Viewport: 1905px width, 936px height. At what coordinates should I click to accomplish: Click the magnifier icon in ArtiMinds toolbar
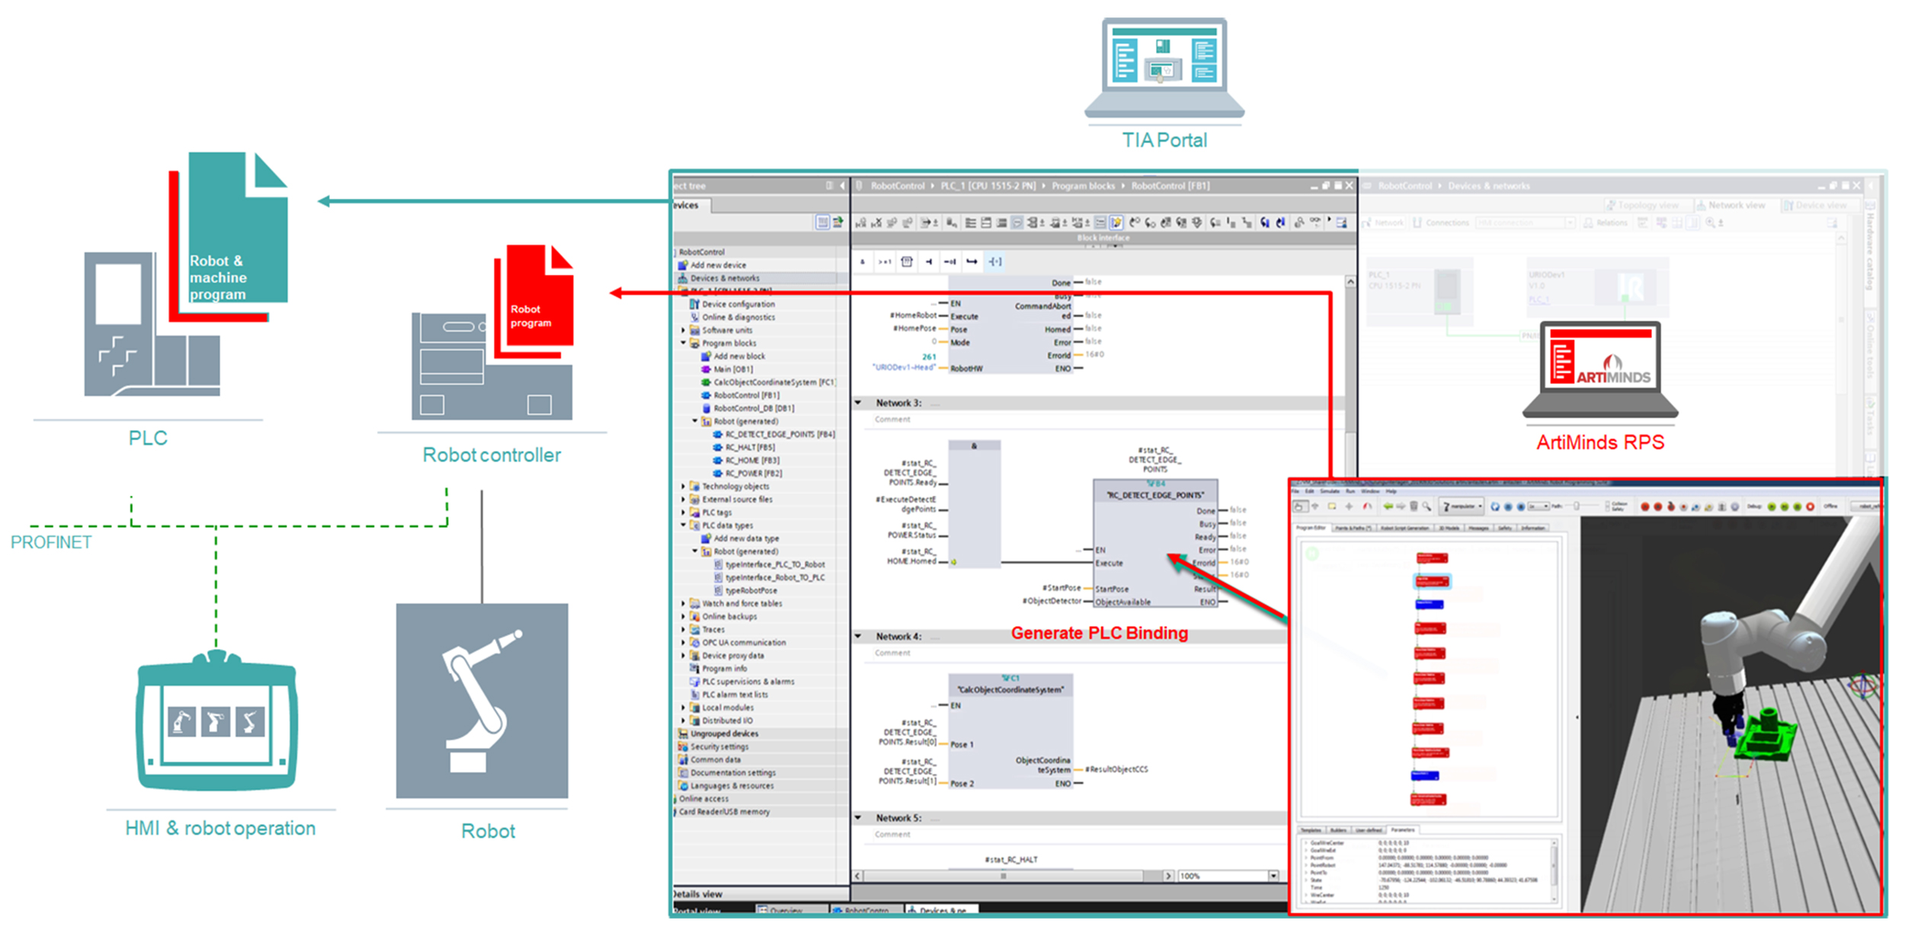coord(1426,506)
